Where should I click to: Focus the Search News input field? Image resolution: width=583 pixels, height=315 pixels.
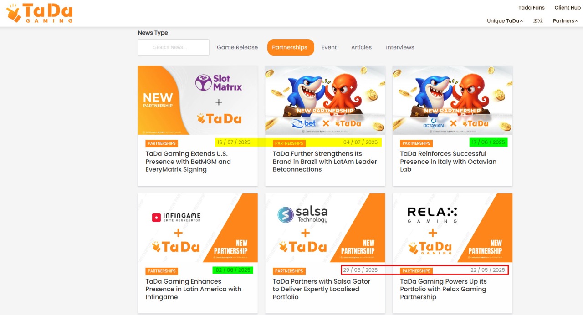[x=174, y=47]
